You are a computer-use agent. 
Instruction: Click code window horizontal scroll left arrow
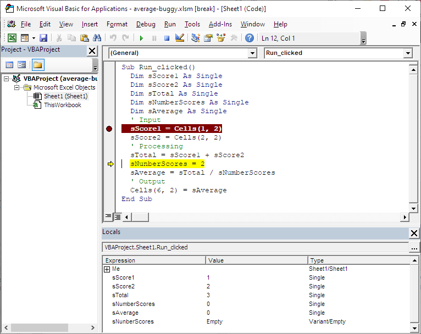click(x=127, y=217)
